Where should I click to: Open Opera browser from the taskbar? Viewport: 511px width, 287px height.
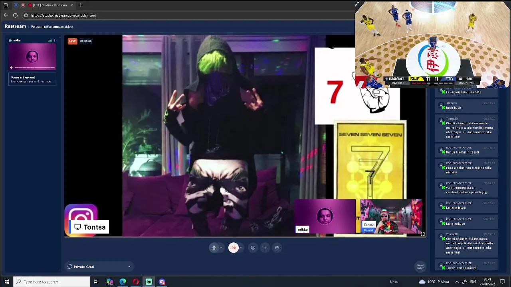click(x=136, y=282)
